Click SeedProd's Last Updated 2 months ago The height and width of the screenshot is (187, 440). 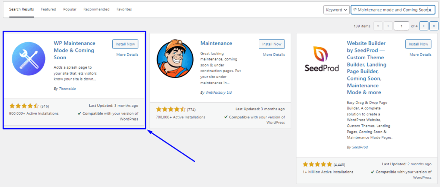(x=407, y=164)
